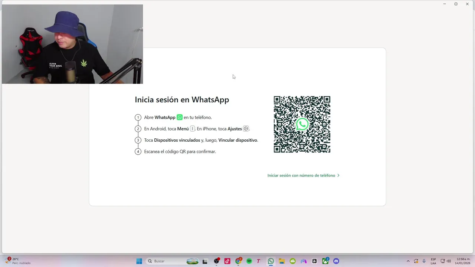Open the green cloud app in taskbar

(292, 261)
